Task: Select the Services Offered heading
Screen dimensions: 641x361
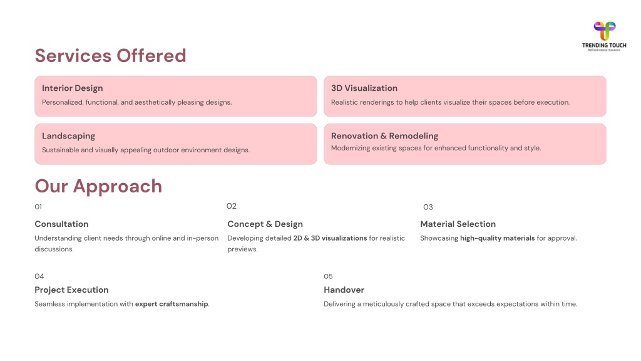Action: point(110,56)
